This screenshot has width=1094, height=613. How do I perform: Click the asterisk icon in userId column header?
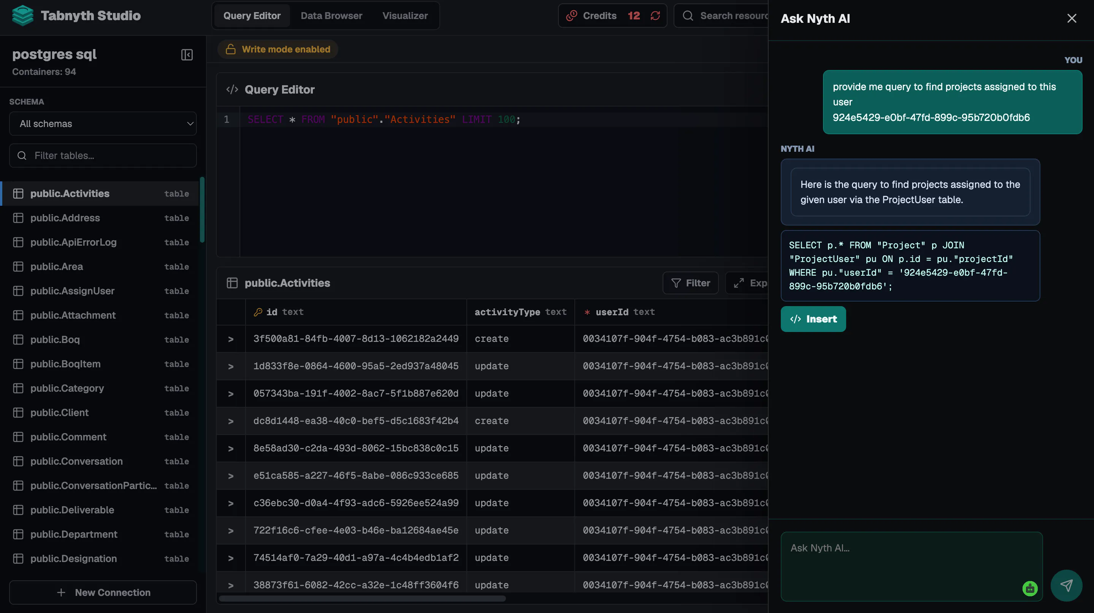587,312
